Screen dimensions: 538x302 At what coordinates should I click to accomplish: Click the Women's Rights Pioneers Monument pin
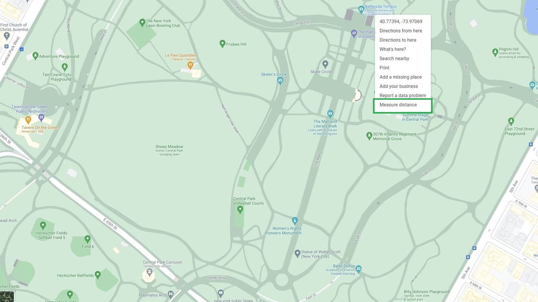[295, 220]
